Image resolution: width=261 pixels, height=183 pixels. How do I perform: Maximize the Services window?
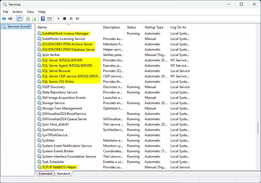241,4
